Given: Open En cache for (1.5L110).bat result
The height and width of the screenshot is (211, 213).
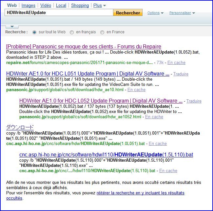Looking at the screenshot, I should click(168, 170).
